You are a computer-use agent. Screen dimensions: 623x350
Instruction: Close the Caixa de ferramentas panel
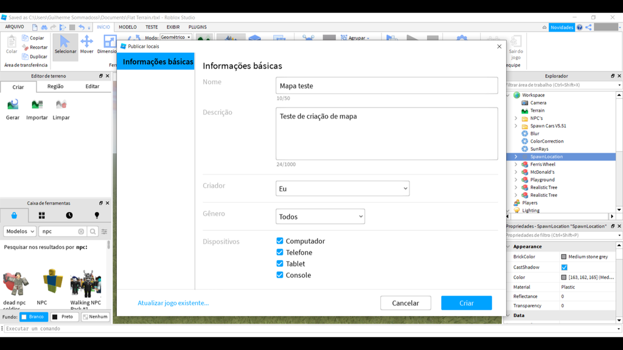107,203
